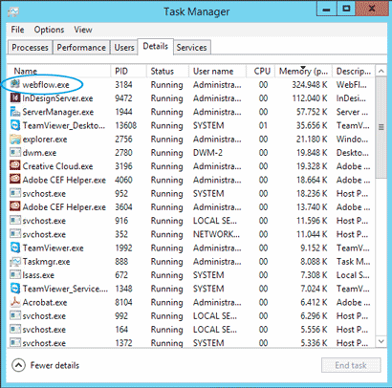Click the ServerManager.exe icon

tap(15, 112)
